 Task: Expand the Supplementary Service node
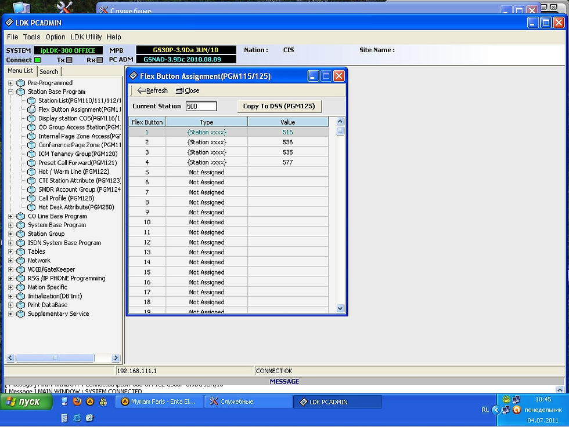[10, 313]
